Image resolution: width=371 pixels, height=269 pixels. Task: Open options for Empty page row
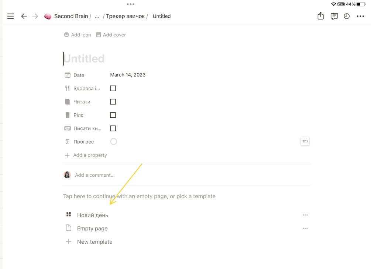click(305, 229)
